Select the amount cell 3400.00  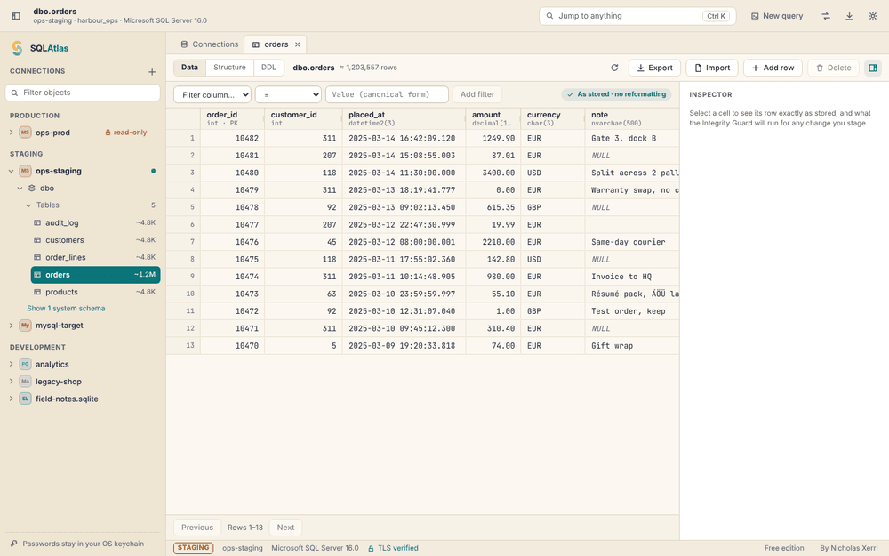(x=493, y=173)
